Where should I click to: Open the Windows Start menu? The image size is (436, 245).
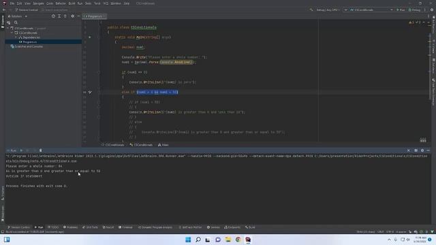(x=188, y=240)
